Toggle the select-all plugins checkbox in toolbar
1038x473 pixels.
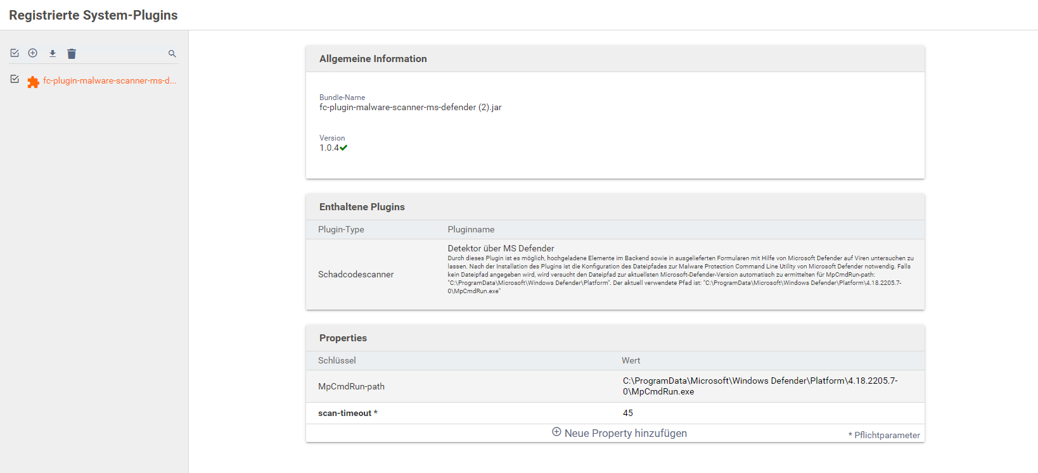pyautogui.click(x=15, y=53)
